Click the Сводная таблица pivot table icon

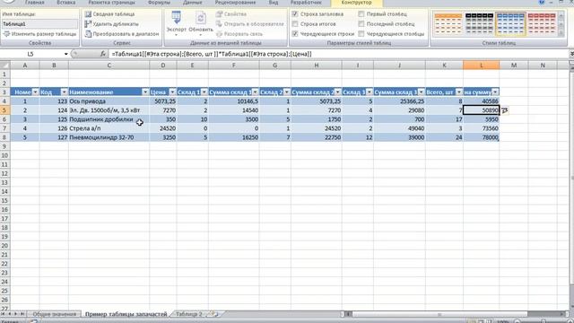click(x=88, y=14)
